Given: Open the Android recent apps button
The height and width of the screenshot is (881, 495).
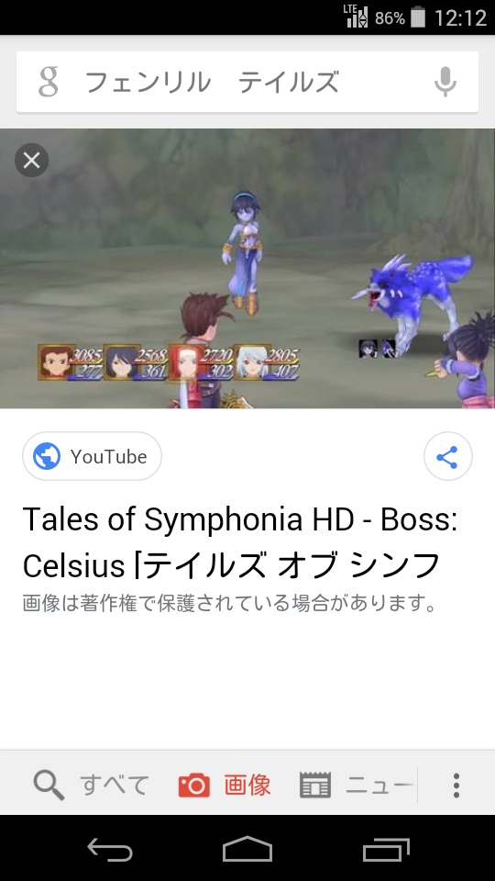Looking at the screenshot, I should click(x=386, y=849).
